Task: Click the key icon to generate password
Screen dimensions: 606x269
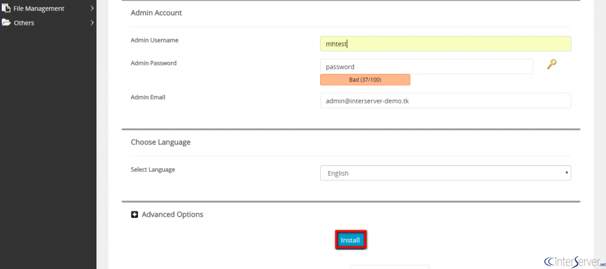Action: click(552, 64)
